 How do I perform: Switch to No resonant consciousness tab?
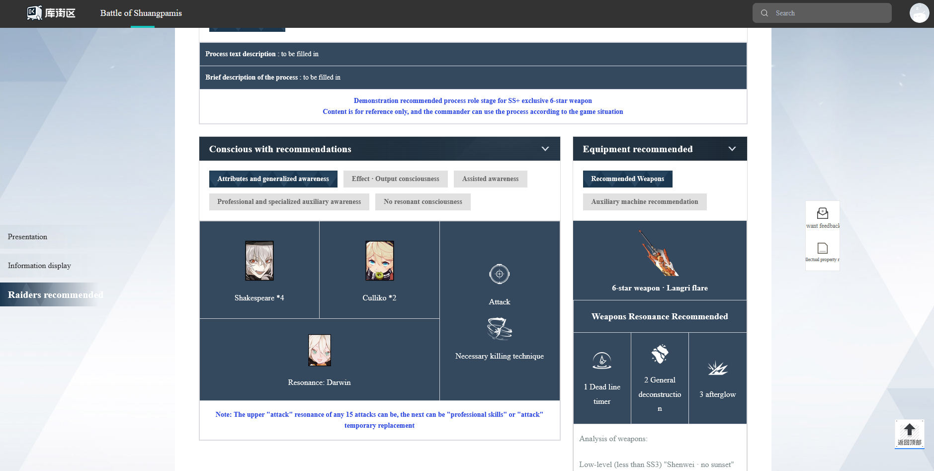point(423,202)
